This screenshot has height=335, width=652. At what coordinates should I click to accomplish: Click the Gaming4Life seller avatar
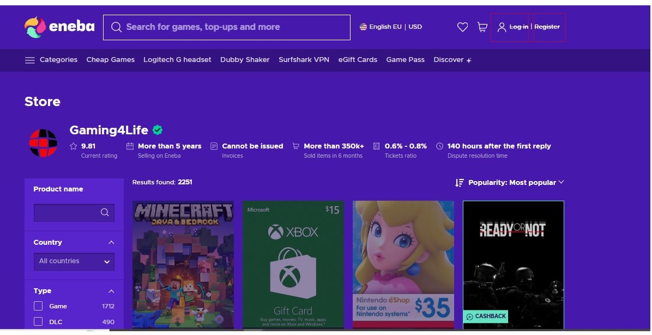coord(43,143)
